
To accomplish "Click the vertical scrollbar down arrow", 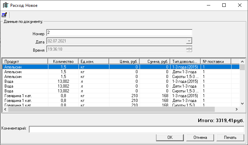I will [x=243, y=104].
